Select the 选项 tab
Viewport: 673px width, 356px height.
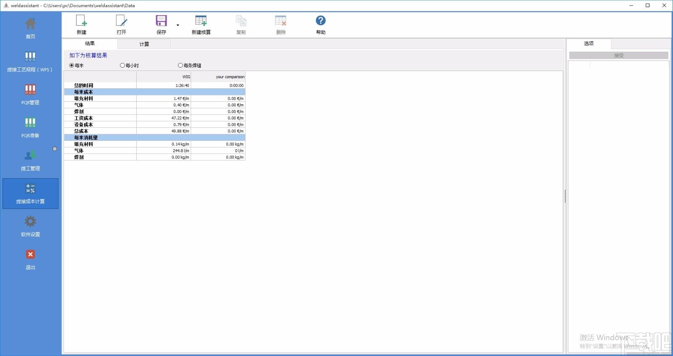[x=589, y=43]
